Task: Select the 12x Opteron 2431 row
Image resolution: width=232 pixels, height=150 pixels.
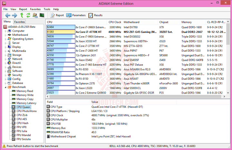Action: tap(136, 55)
